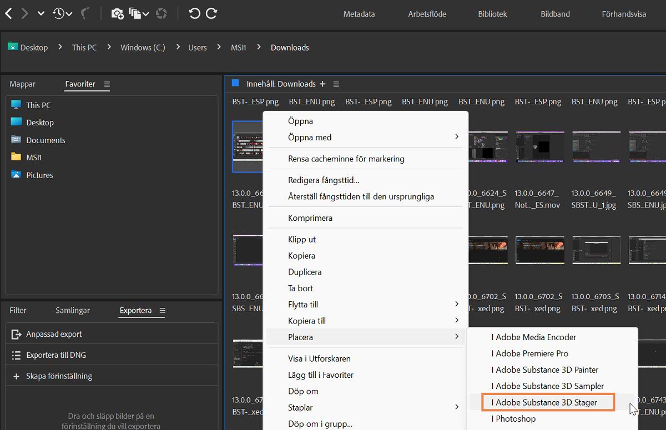Image resolution: width=666 pixels, height=430 pixels.
Task: Click This PC in the path bar
Action: (x=84, y=47)
